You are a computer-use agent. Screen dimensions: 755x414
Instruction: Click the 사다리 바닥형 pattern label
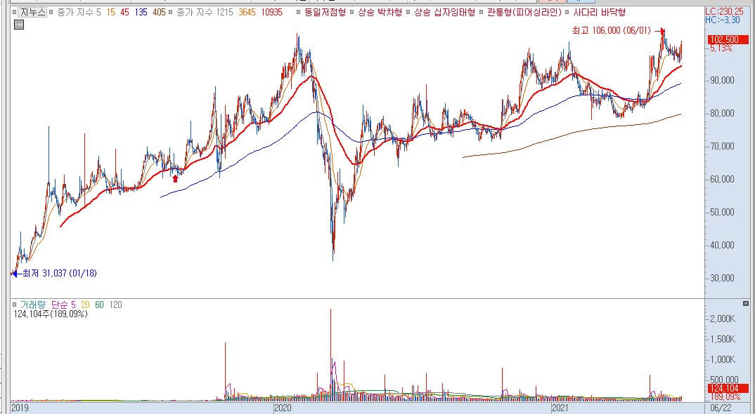599,13
